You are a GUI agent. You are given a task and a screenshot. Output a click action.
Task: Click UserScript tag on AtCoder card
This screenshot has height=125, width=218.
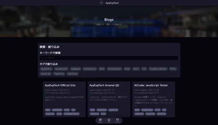pos(161,114)
